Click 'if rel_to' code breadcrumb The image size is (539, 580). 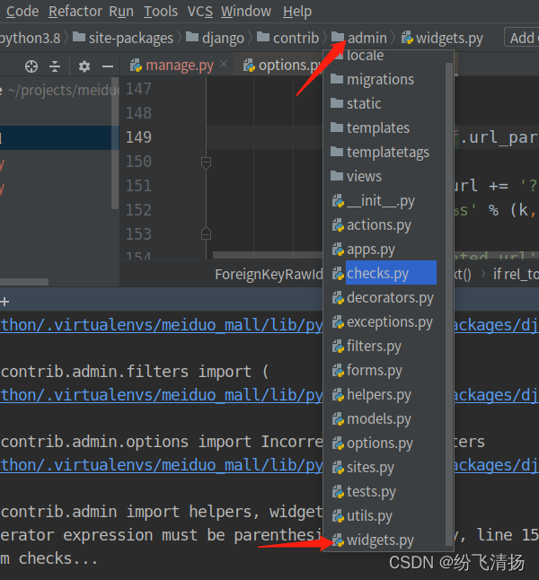[516, 275]
